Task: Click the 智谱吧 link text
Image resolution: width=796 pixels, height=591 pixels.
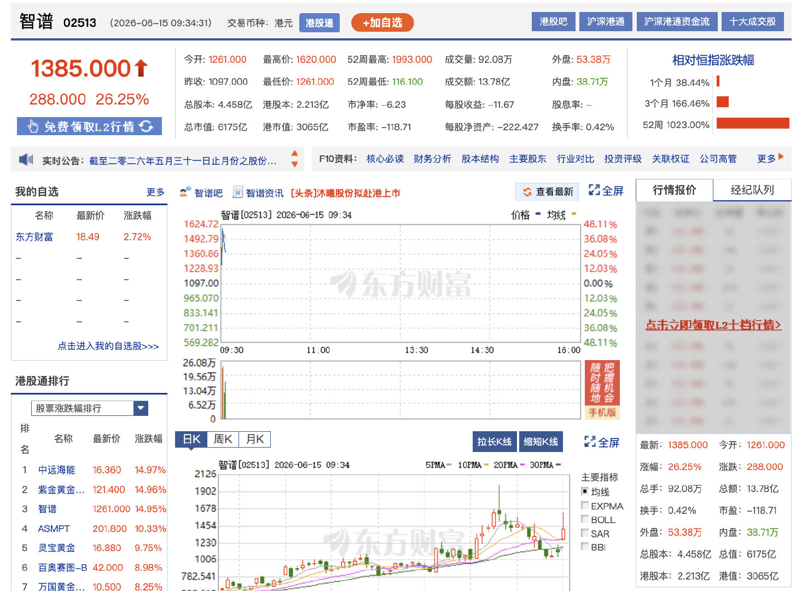Action: [x=208, y=193]
